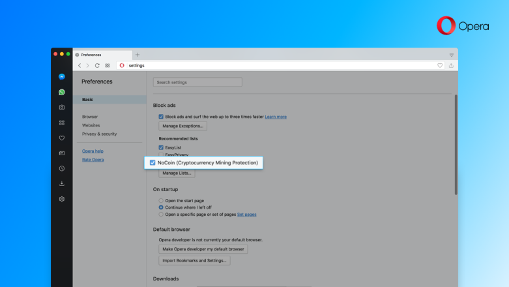
Task: Open the tab menu icon in the tab bar
Action: (x=452, y=55)
